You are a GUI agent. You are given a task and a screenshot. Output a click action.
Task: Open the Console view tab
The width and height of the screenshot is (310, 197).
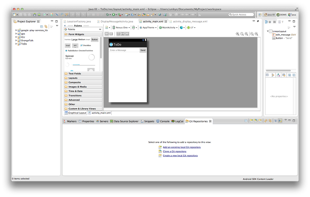pyautogui.click(x=163, y=121)
